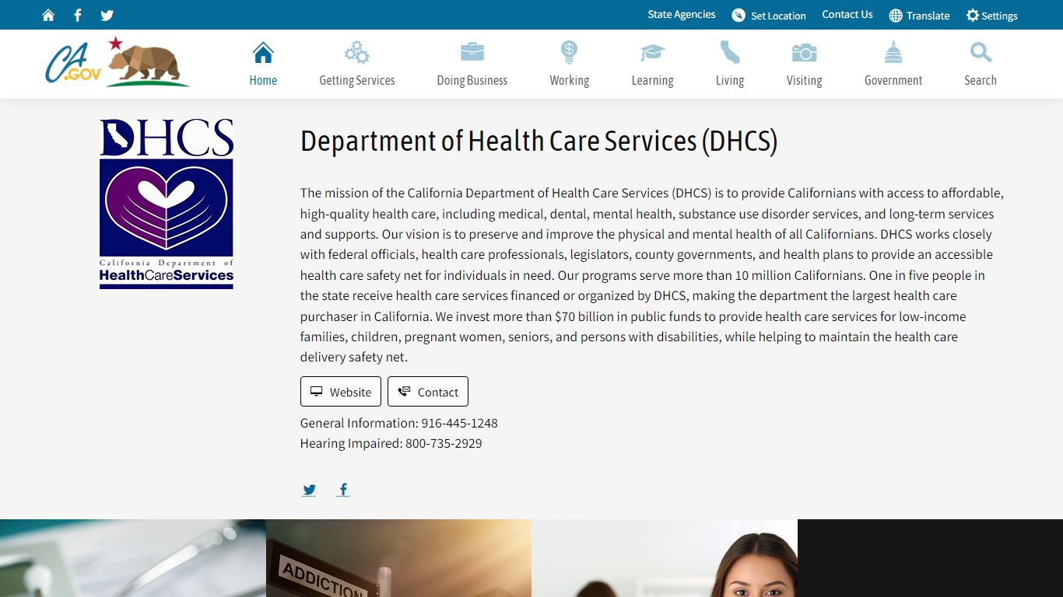Screen dimensions: 1063x597
Task: Click the Set Location label text
Action: click(x=778, y=16)
